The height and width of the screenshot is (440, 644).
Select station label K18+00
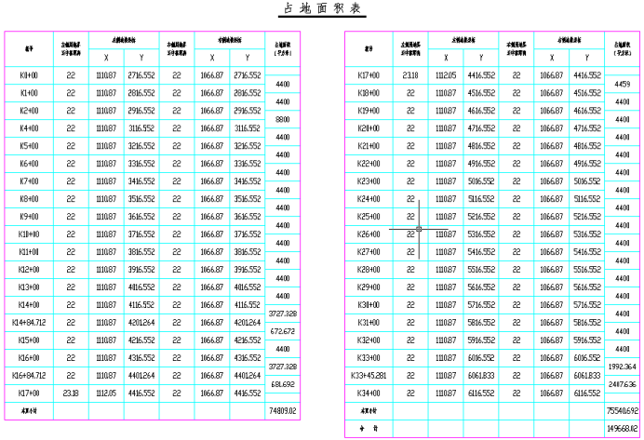(369, 93)
